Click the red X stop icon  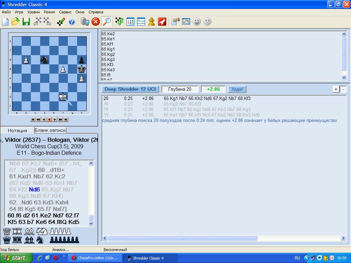click(96, 22)
